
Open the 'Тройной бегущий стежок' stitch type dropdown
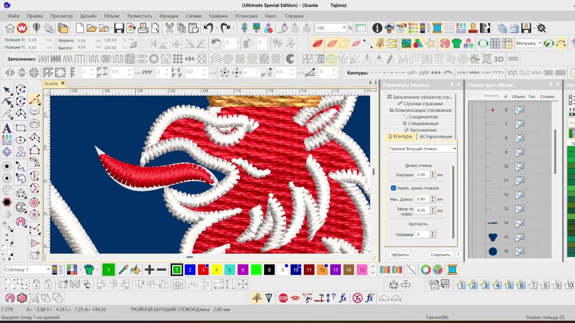click(x=455, y=148)
